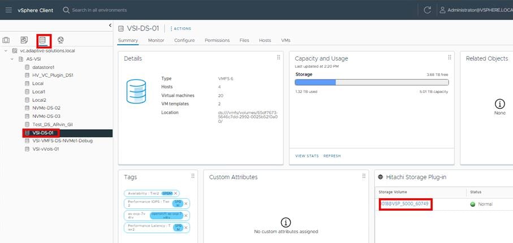Switch to Storage inventory view
The height and width of the screenshot is (243, 513).
pyautogui.click(x=42, y=40)
